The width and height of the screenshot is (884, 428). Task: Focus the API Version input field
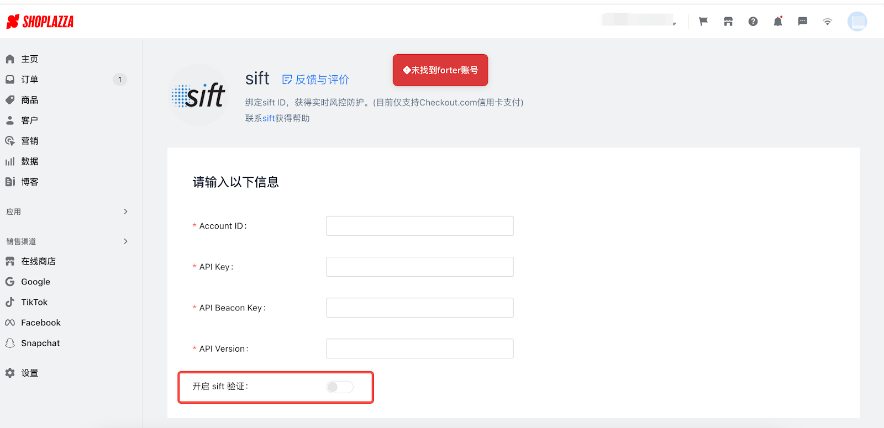(x=420, y=348)
